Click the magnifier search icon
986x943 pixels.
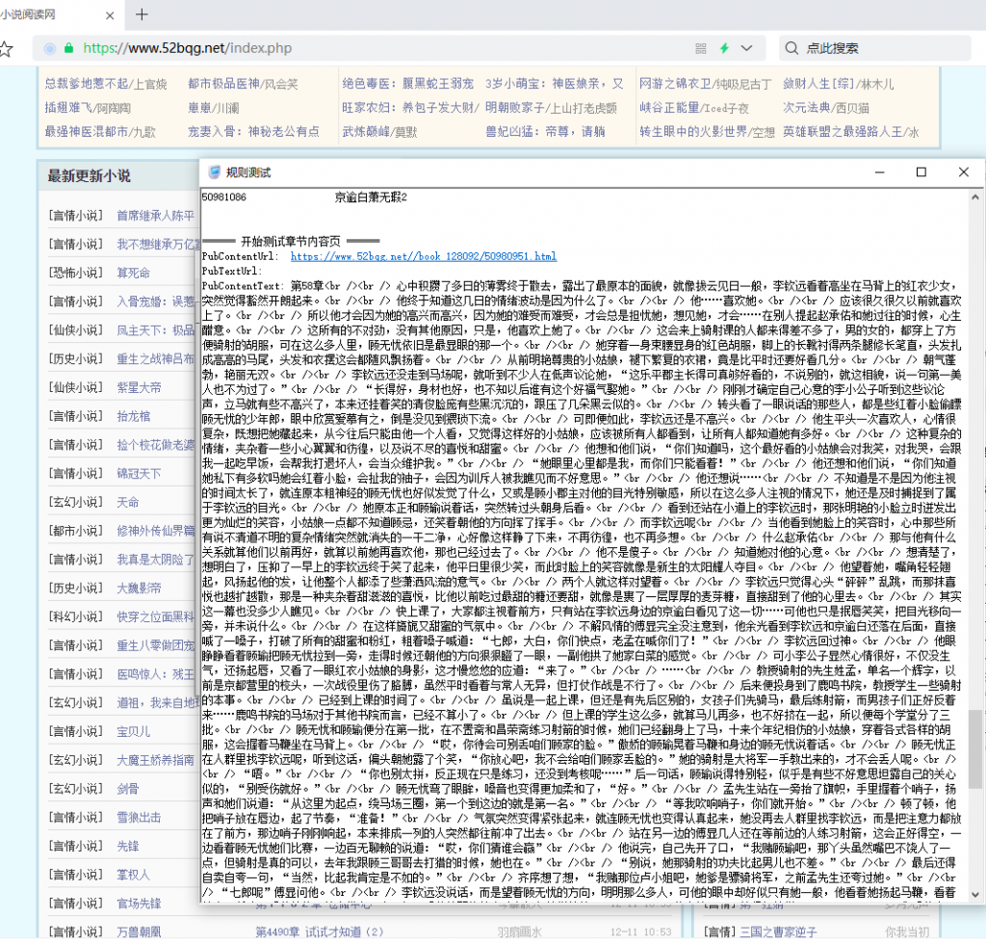coord(791,48)
